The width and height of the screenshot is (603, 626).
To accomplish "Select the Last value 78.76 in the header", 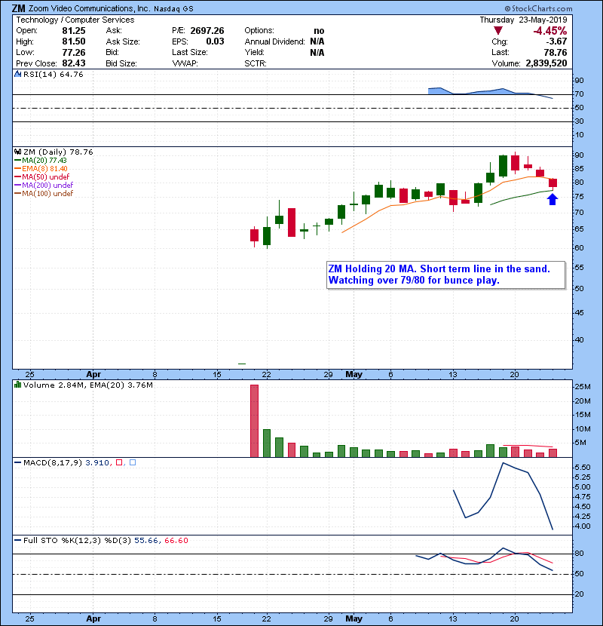I will 555,52.
